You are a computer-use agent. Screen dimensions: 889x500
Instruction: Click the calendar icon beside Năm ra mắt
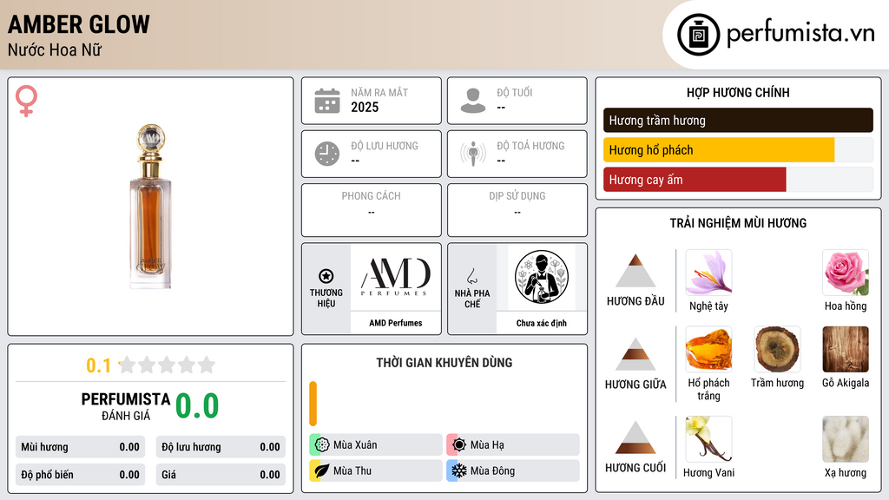tap(327, 101)
